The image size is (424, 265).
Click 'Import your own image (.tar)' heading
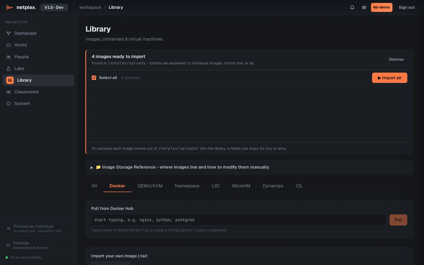[x=119, y=256]
